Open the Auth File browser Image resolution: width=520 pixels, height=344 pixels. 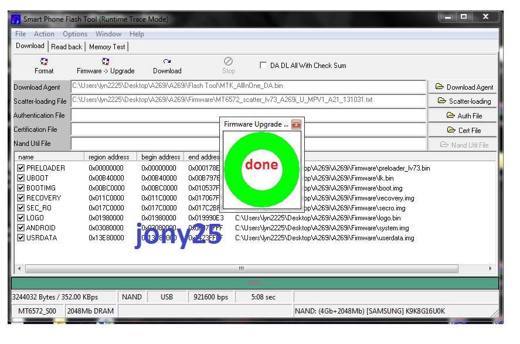point(464,116)
